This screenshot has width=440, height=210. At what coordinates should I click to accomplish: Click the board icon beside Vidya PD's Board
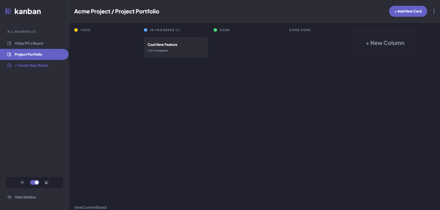point(9,43)
